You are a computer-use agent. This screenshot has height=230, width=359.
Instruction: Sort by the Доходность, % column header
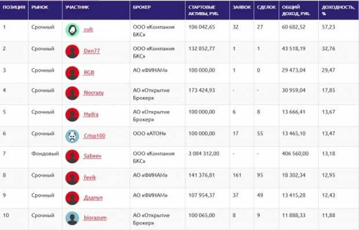[338, 10]
